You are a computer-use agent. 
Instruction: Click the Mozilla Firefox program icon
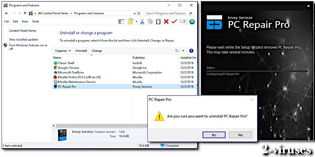[x=55, y=77]
